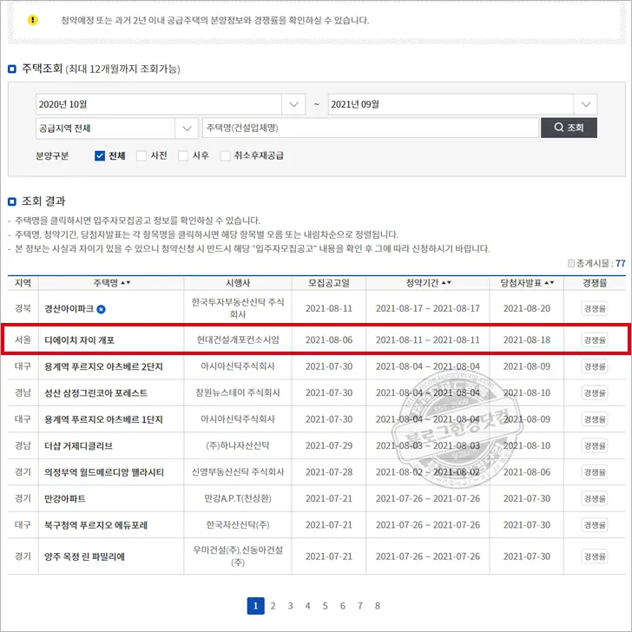The width and height of the screenshot is (632, 632).
Task: Sort by 당첨자발표 column header
Action: click(x=527, y=283)
